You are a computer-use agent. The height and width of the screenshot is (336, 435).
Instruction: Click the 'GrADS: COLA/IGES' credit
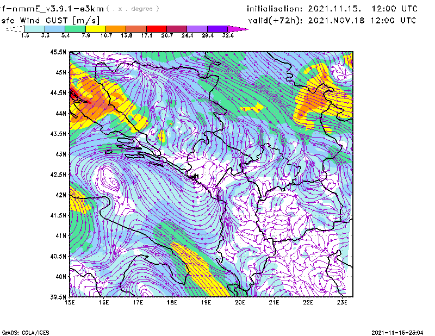click(26, 333)
